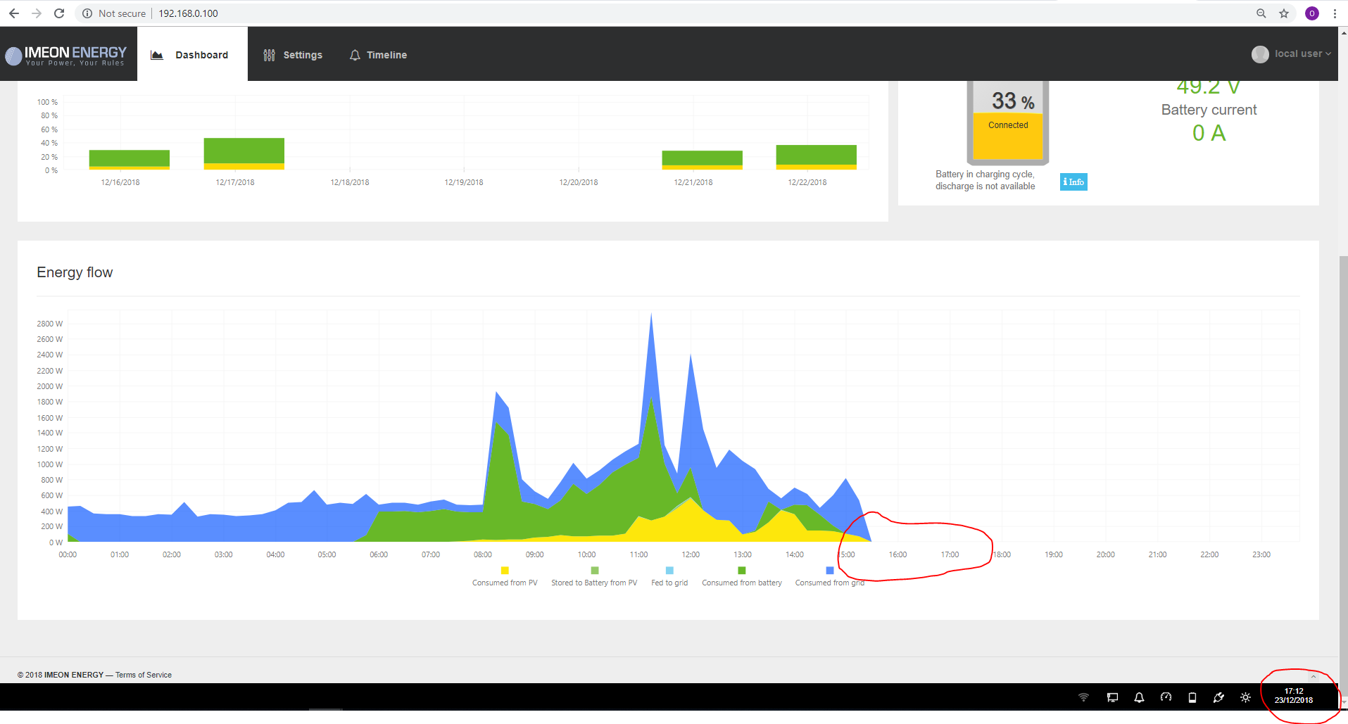Go back with browser back arrow
Screen dimensions: 1348x724
14,13
